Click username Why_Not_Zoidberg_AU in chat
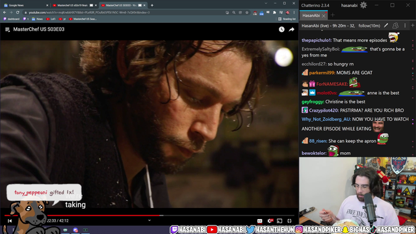 [x=326, y=120]
